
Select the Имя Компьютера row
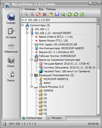click(x=61, y=48)
